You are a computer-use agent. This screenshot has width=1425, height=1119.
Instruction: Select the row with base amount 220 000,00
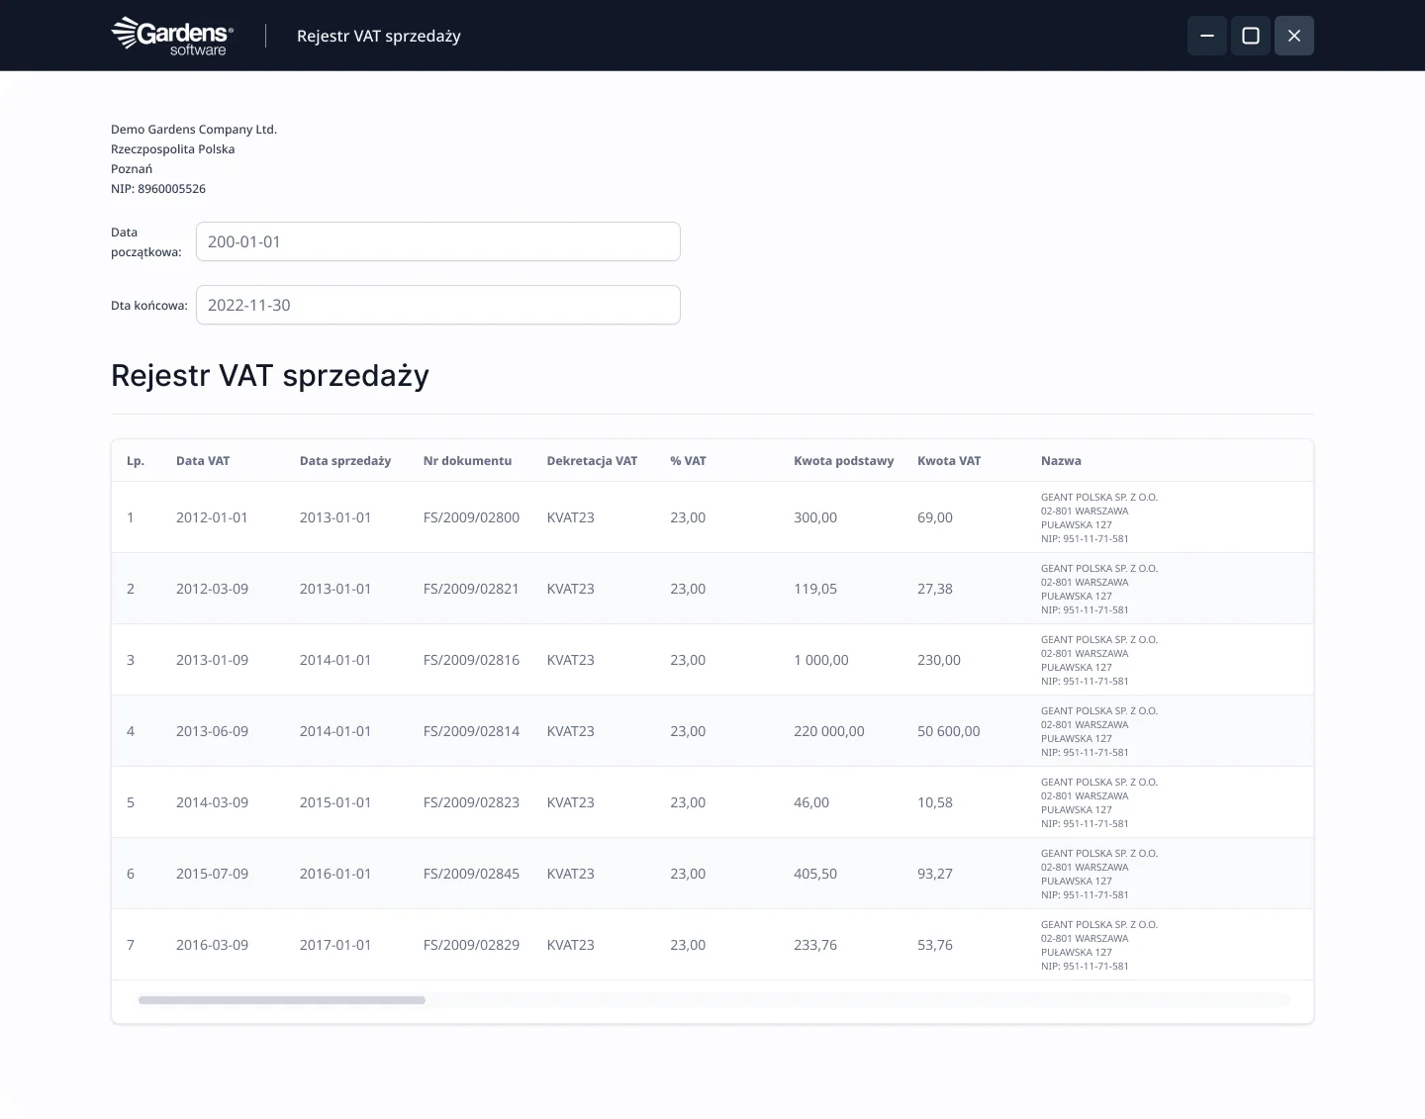tap(828, 731)
